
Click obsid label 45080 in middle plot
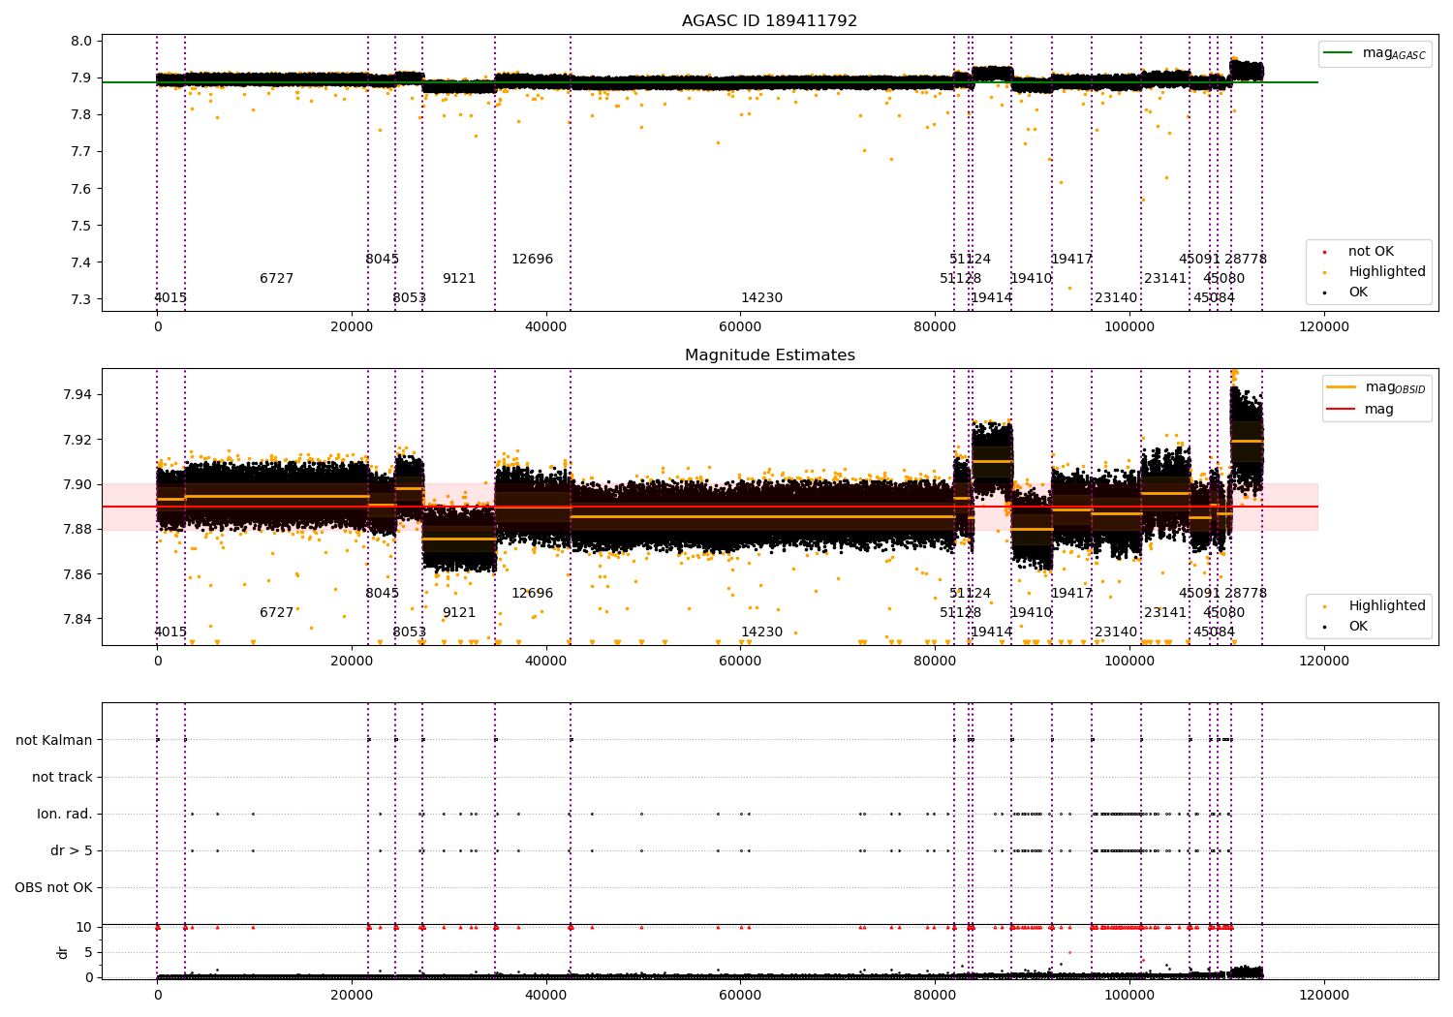click(x=1224, y=613)
